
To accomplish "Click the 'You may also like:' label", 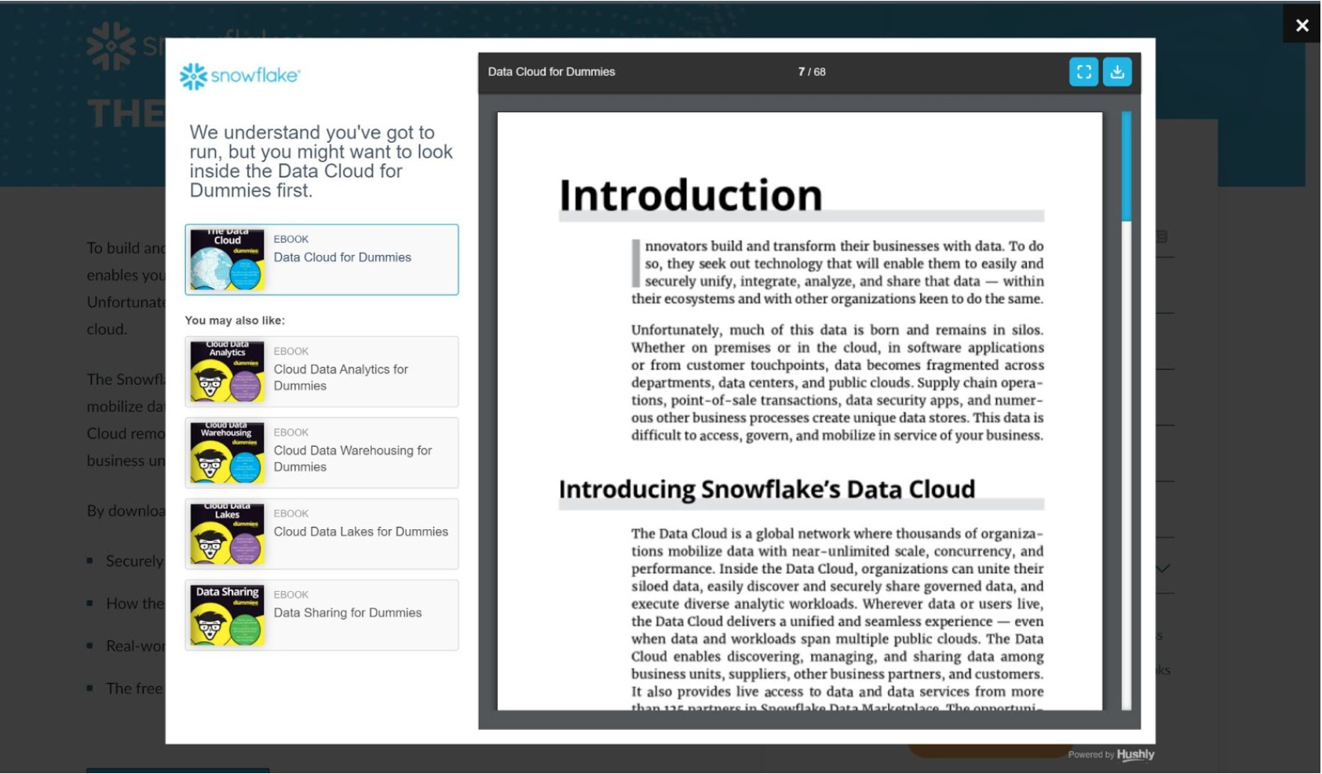I will (x=235, y=320).
